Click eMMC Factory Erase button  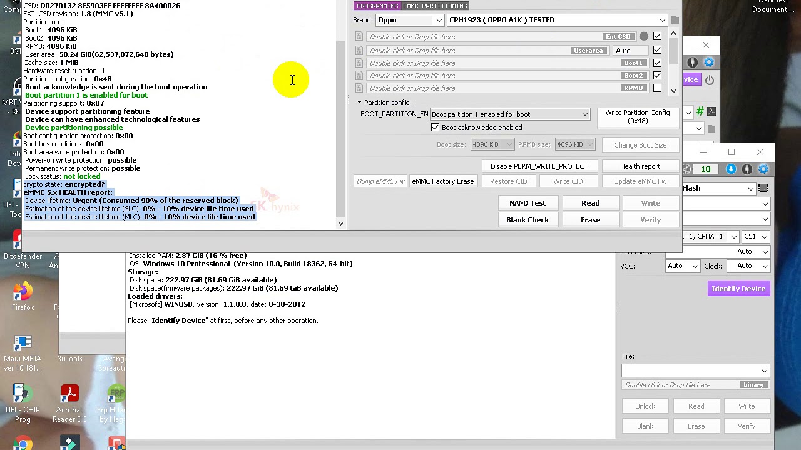[x=442, y=181]
